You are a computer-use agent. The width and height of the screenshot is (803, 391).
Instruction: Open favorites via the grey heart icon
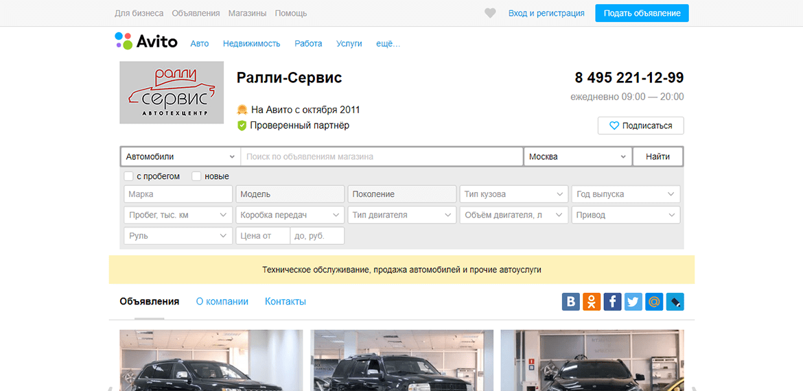click(490, 13)
